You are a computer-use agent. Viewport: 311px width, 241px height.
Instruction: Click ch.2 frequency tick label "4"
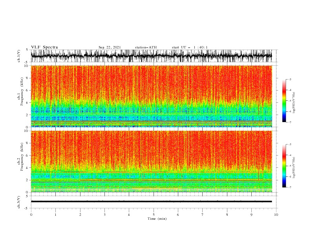click(27, 168)
